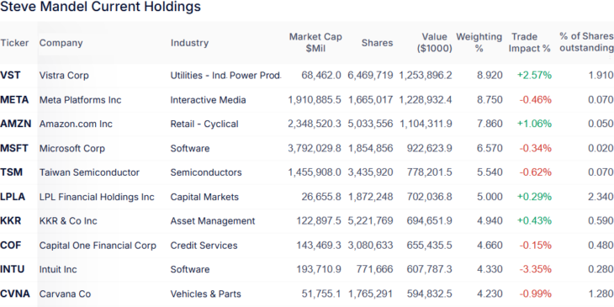This screenshot has width=614, height=307.
Task: Open the AMZN ticker link
Action: click(15, 124)
